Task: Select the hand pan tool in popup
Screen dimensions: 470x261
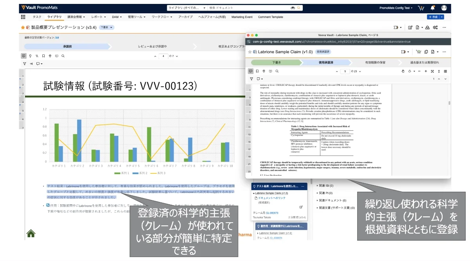Action: tap(403, 71)
